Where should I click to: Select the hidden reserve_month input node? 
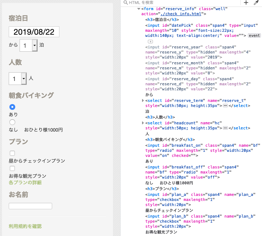(198, 68)
